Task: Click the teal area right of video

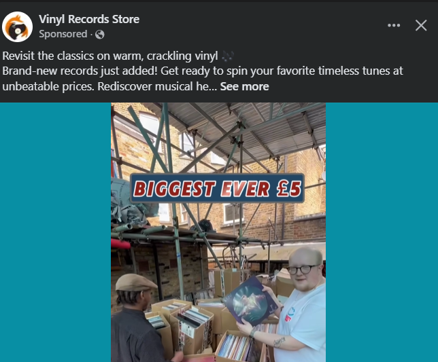Action: click(x=382, y=232)
